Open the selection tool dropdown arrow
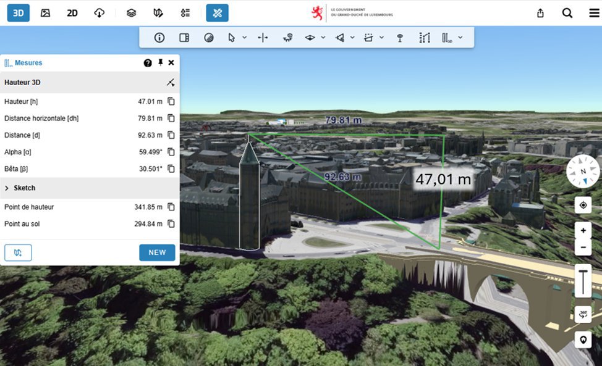602x366 pixels. click(x=244, y=37)
